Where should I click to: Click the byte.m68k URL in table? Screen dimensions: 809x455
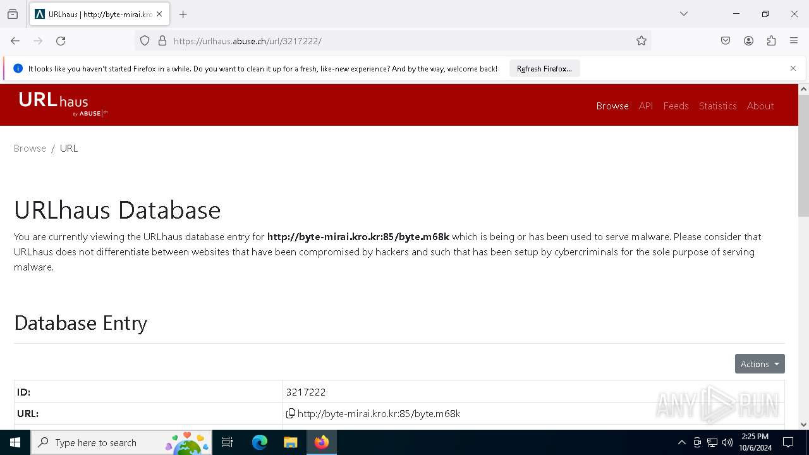pyautogui.click(x=379, y=414)
